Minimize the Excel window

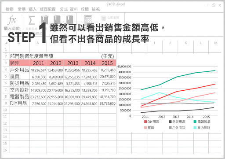coord(207,5)
